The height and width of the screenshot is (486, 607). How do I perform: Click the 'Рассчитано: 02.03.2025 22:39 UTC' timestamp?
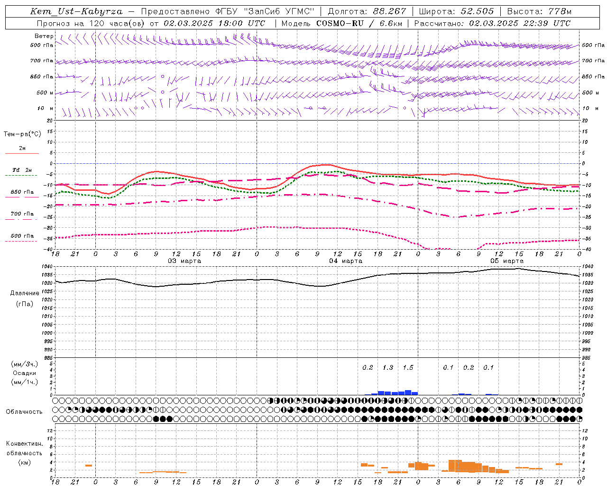pyautogui.click(x=492, y=23)
